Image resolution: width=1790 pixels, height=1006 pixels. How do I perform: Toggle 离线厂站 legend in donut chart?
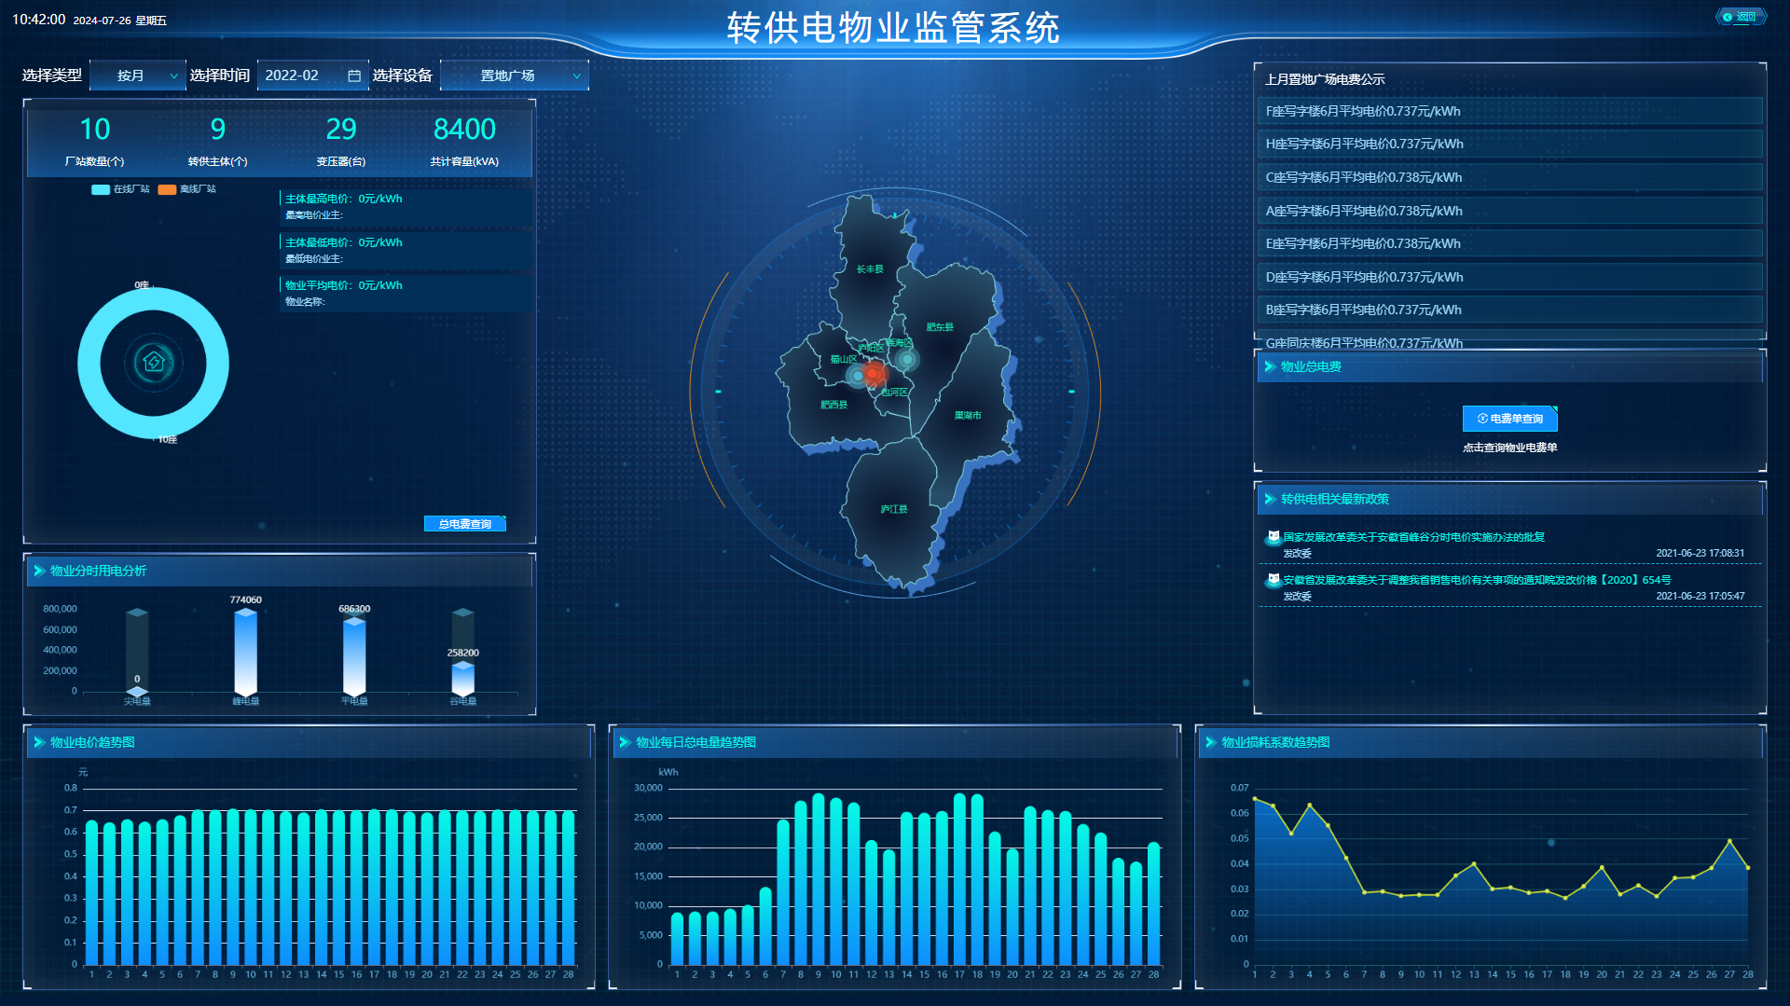186,189
